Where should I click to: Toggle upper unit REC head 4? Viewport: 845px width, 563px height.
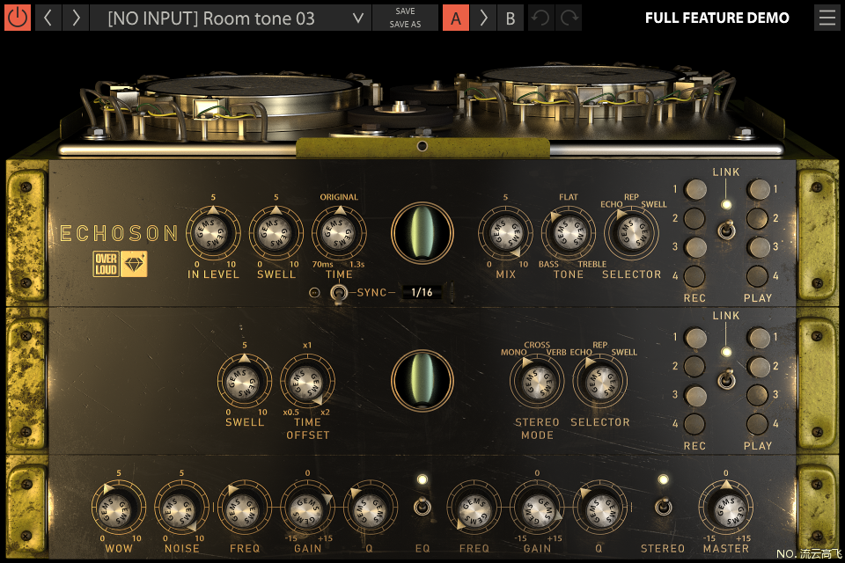(x=694, y=276)
